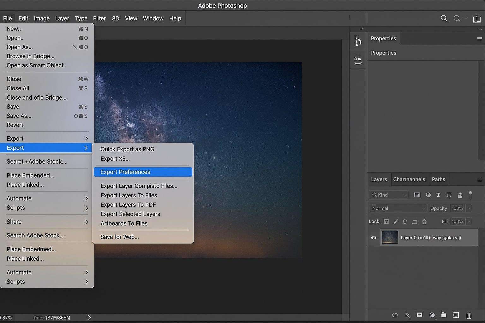Select the Layer 0 galaxy thumbnail
This screenshot has height=323, width=485.
coord(390,237)
